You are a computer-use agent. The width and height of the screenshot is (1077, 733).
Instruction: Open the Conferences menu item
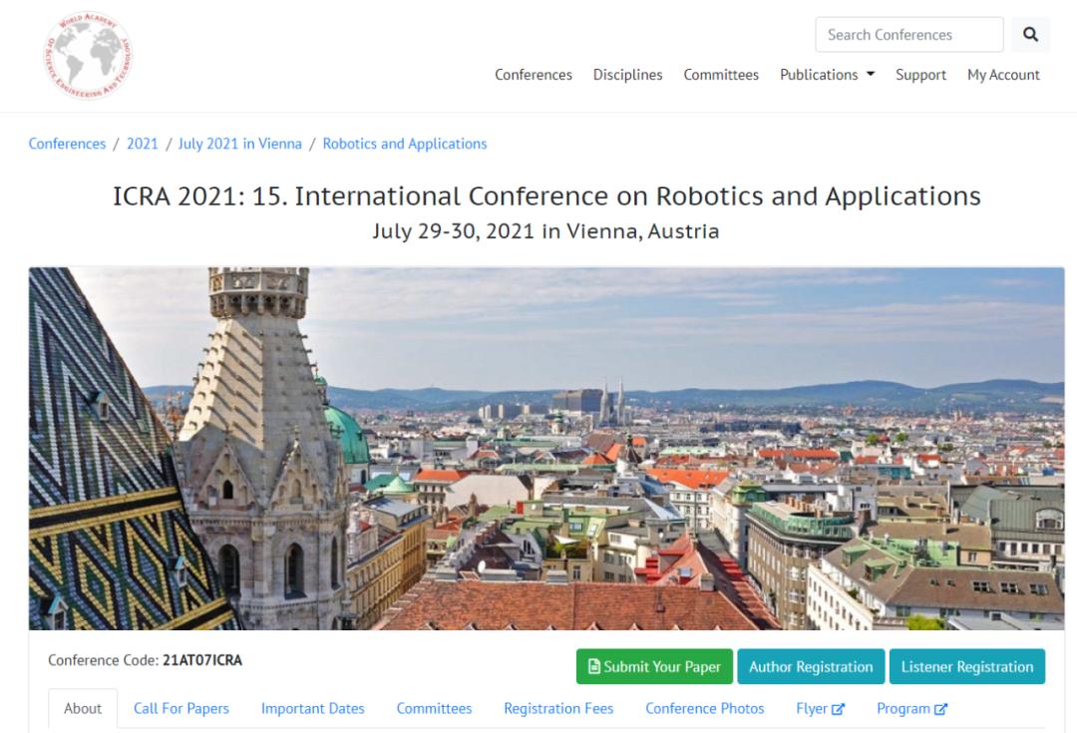[x=533, y=74]
